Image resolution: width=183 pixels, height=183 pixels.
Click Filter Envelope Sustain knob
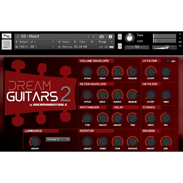click(x=117, y=95)
